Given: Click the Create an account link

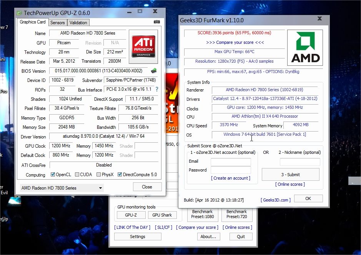Looking at the screenshot, I should (231, 178).
